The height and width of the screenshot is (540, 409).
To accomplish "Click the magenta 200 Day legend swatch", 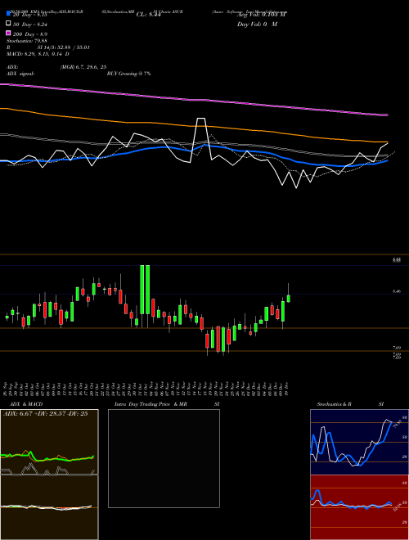I will (x=9, y=33).
